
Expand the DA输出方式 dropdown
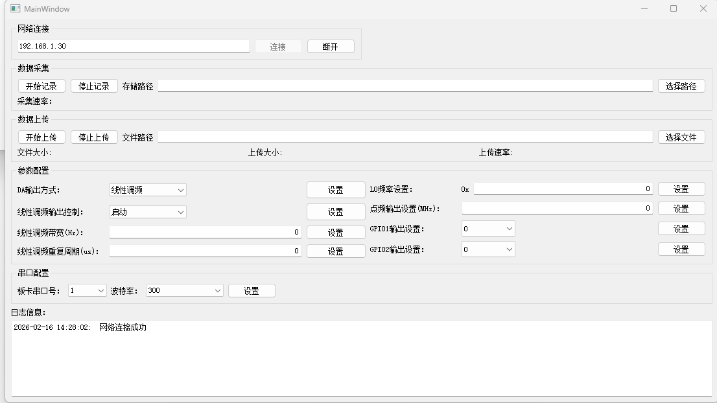pos(148,190)
